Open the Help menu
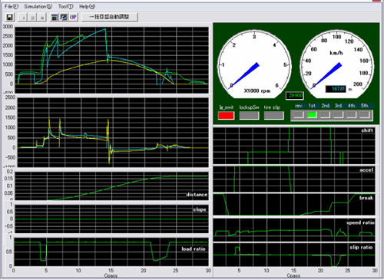The image size is (384, 280). pos(87,7)
